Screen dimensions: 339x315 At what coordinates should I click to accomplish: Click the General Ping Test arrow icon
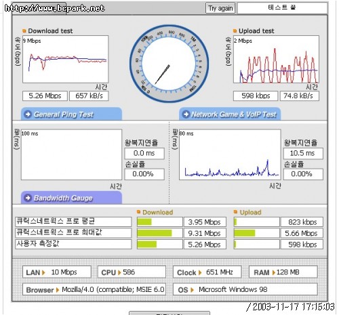28,114
